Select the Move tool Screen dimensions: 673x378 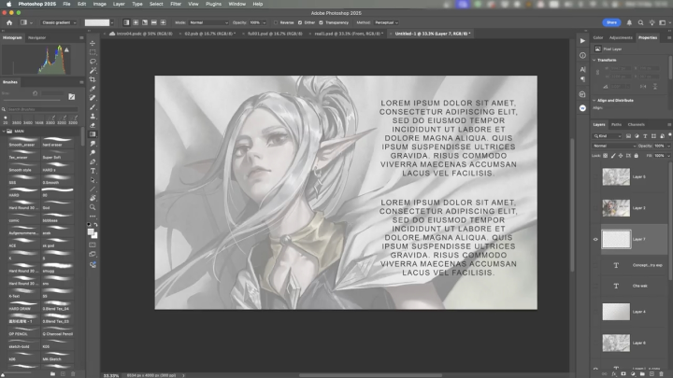pos(93,43)
